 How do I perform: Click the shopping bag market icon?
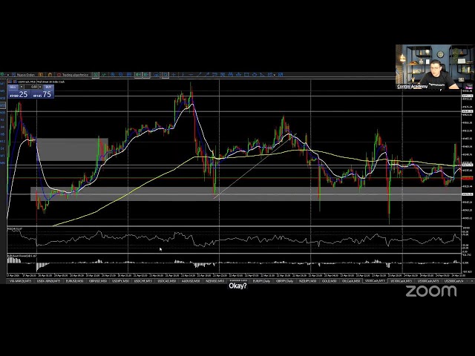pyautogui.click(x=50, y=74)
